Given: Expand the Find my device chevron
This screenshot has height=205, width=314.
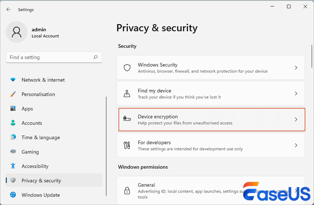Looking at the screenshot, I should [296, 94].
